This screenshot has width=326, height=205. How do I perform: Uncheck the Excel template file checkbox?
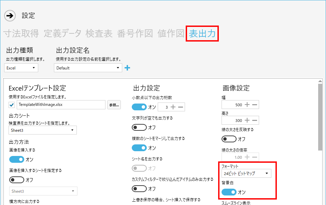[12, 105]
